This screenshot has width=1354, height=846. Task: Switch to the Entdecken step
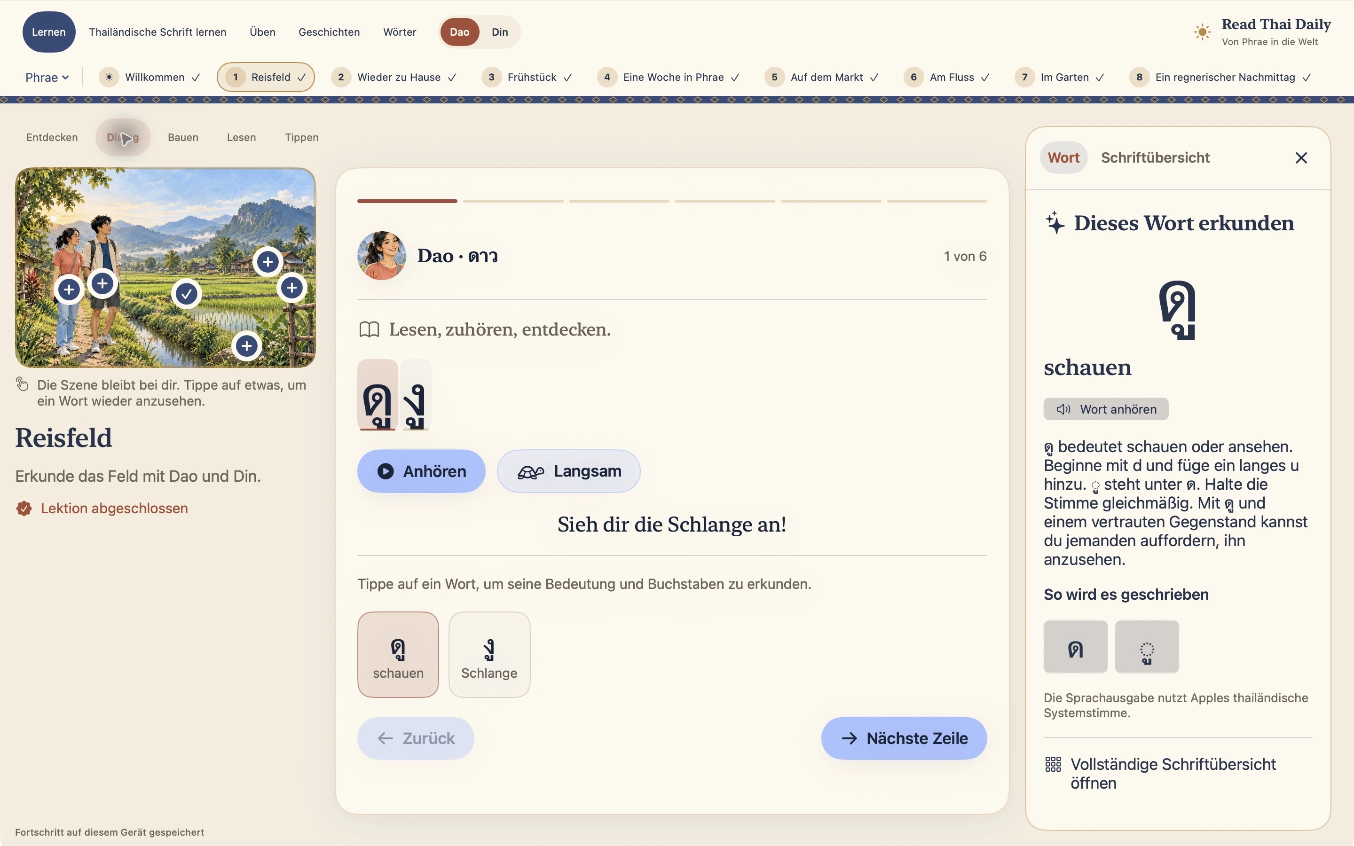[x=52, y=137]
